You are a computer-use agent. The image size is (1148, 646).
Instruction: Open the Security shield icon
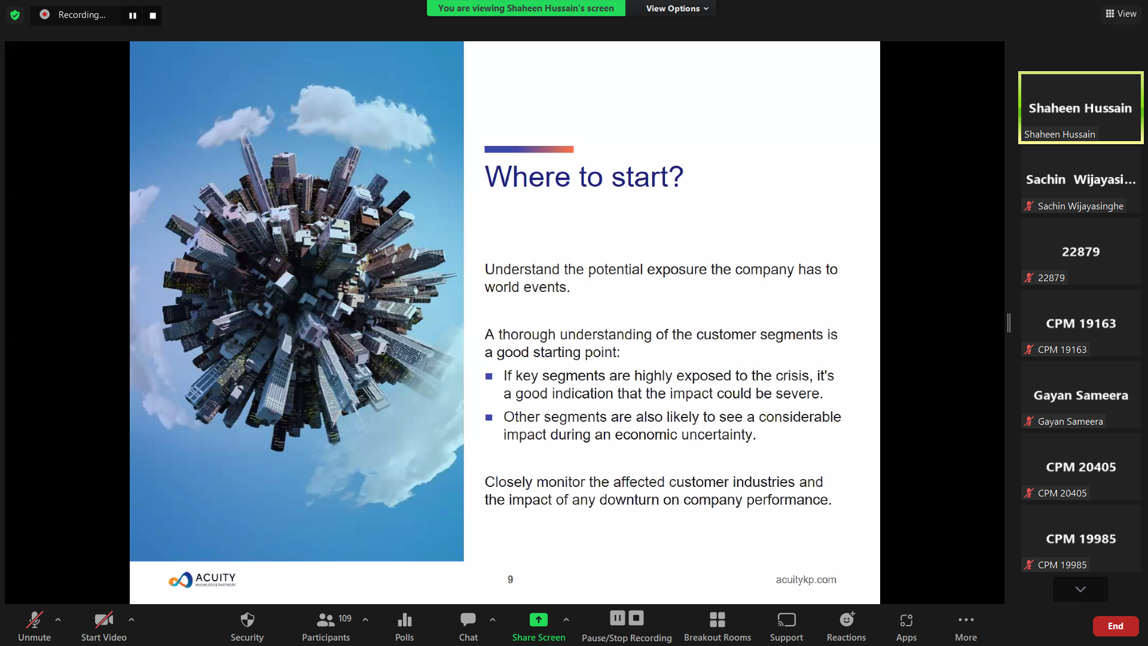pyautogui.click(x=247, y=620)
